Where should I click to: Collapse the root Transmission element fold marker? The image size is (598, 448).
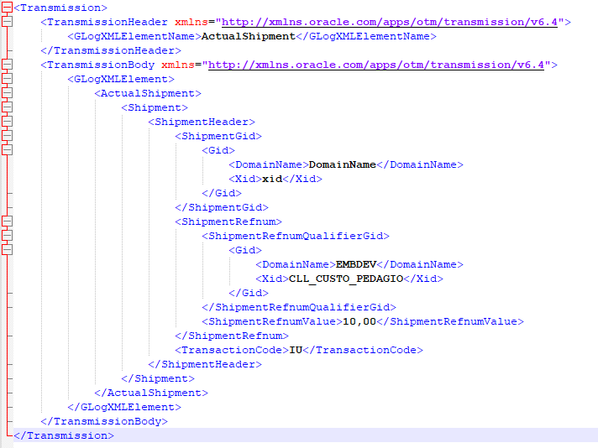coord(8,8)
